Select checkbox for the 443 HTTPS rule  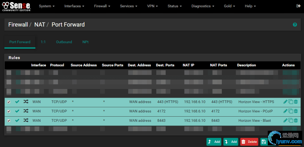[9, 102]
